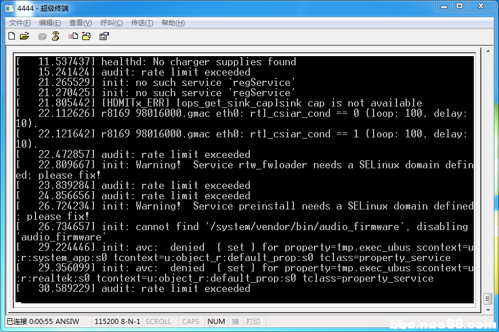
Task: Click the terminal cursor on the last line
Action: [x=18, y=302]
